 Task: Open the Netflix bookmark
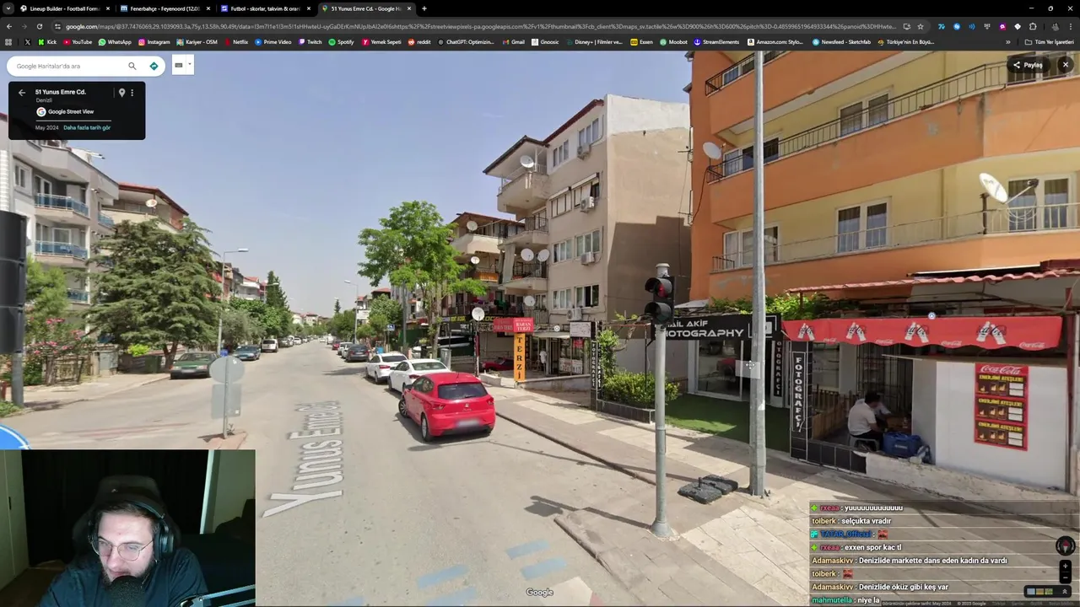point(236,41)
